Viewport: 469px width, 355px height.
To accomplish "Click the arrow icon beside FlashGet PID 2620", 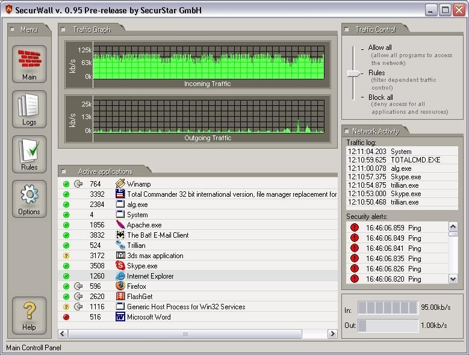I will (78, 296).
